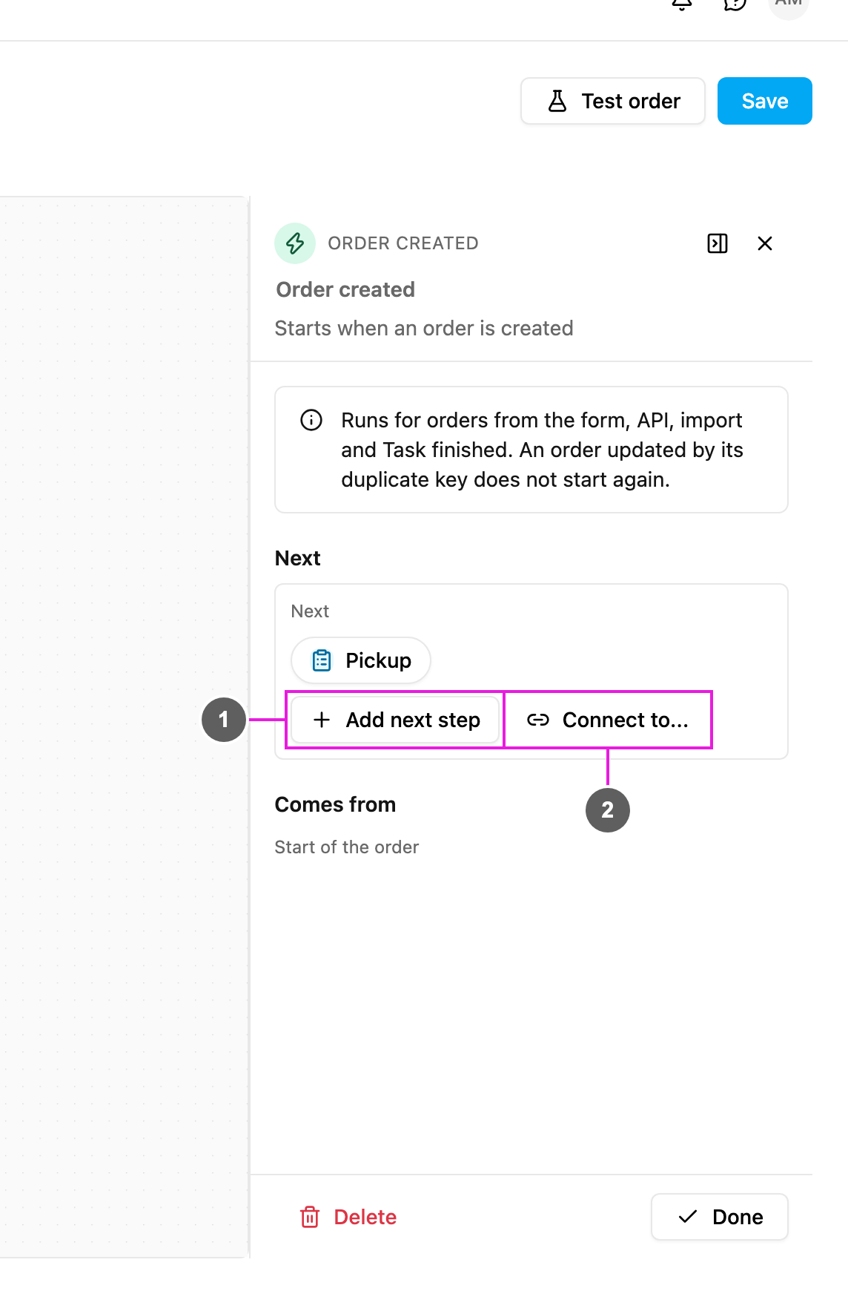
Task: Click the clipboard icon on Pickup
Action: tap(322, 660)
